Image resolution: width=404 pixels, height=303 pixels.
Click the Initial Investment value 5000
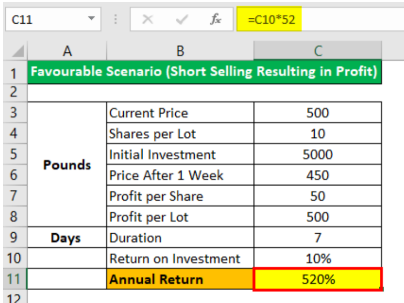coord(317,155)
